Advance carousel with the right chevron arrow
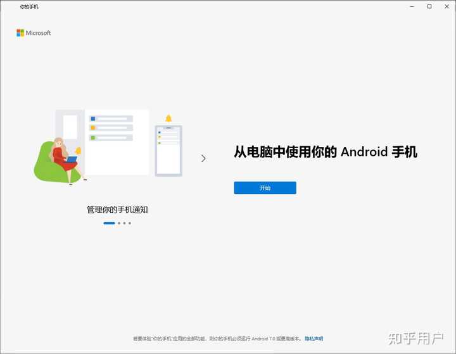This screenshot has width=456, height=354. 203,158
